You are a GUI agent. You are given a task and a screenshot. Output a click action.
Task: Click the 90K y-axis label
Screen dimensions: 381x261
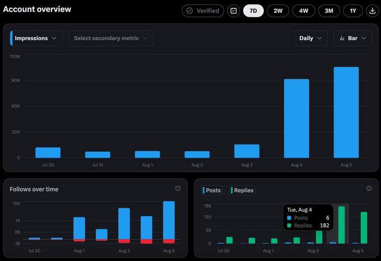pyautogui.click(x=16, y=80)
